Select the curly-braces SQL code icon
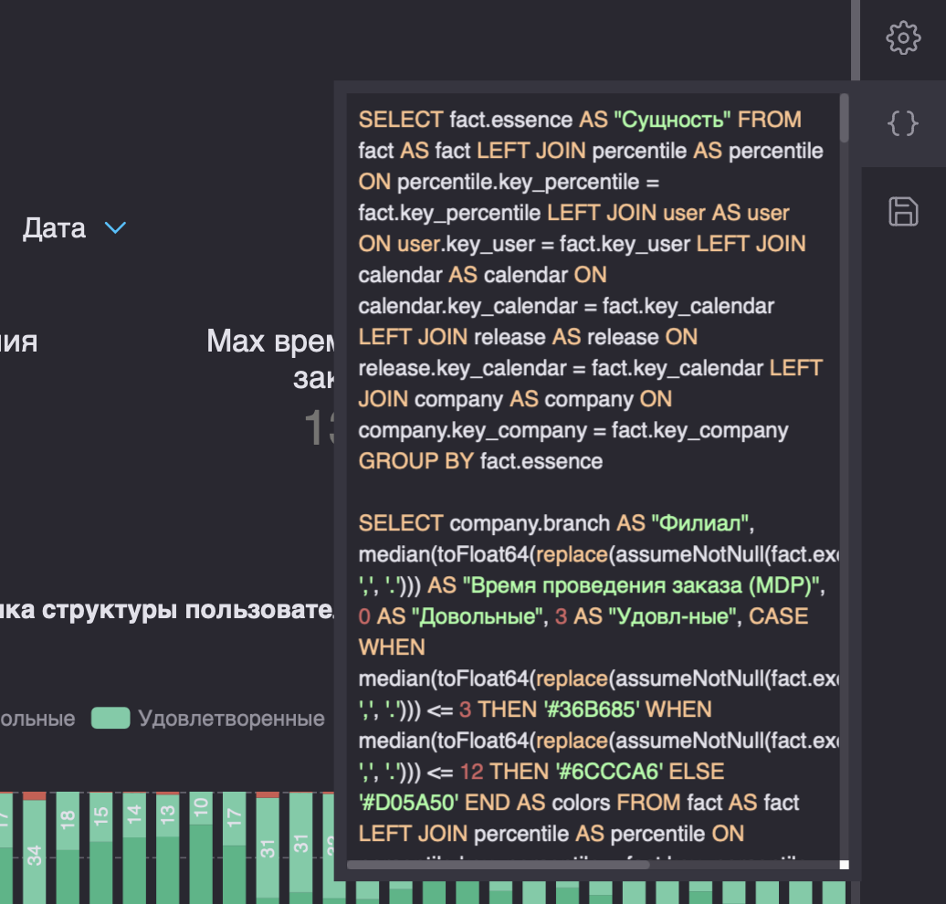The width and height of the screenshot is (946, 904). click(x=902, y=124)
